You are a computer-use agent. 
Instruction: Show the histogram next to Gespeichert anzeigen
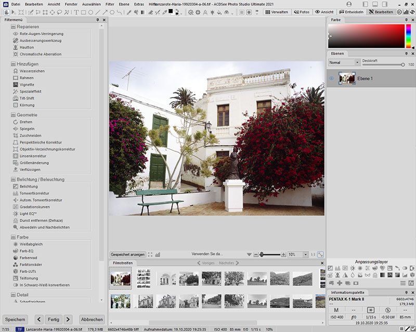pyautogui.click(x=158, y=255)
